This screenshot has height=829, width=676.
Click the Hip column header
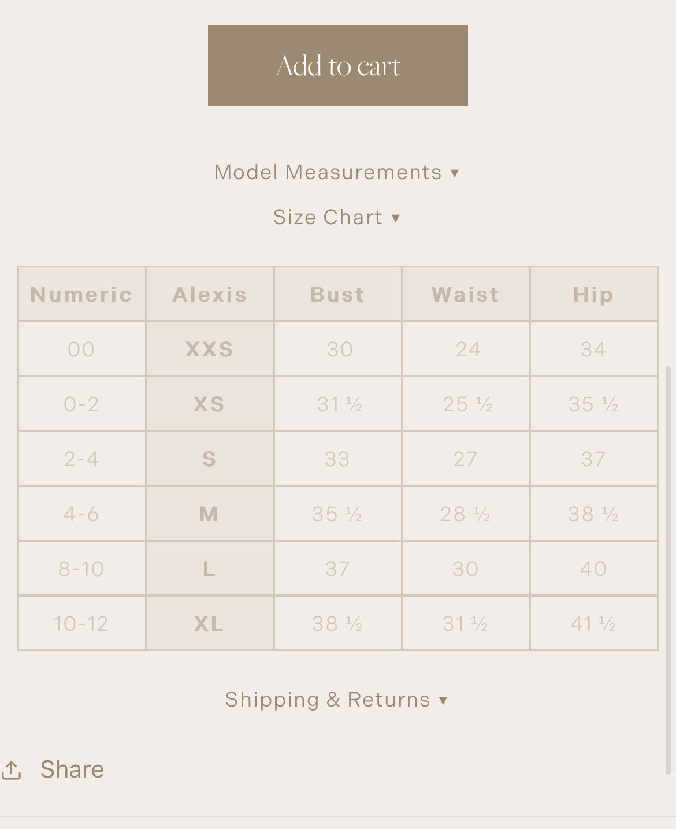point(593,295)
